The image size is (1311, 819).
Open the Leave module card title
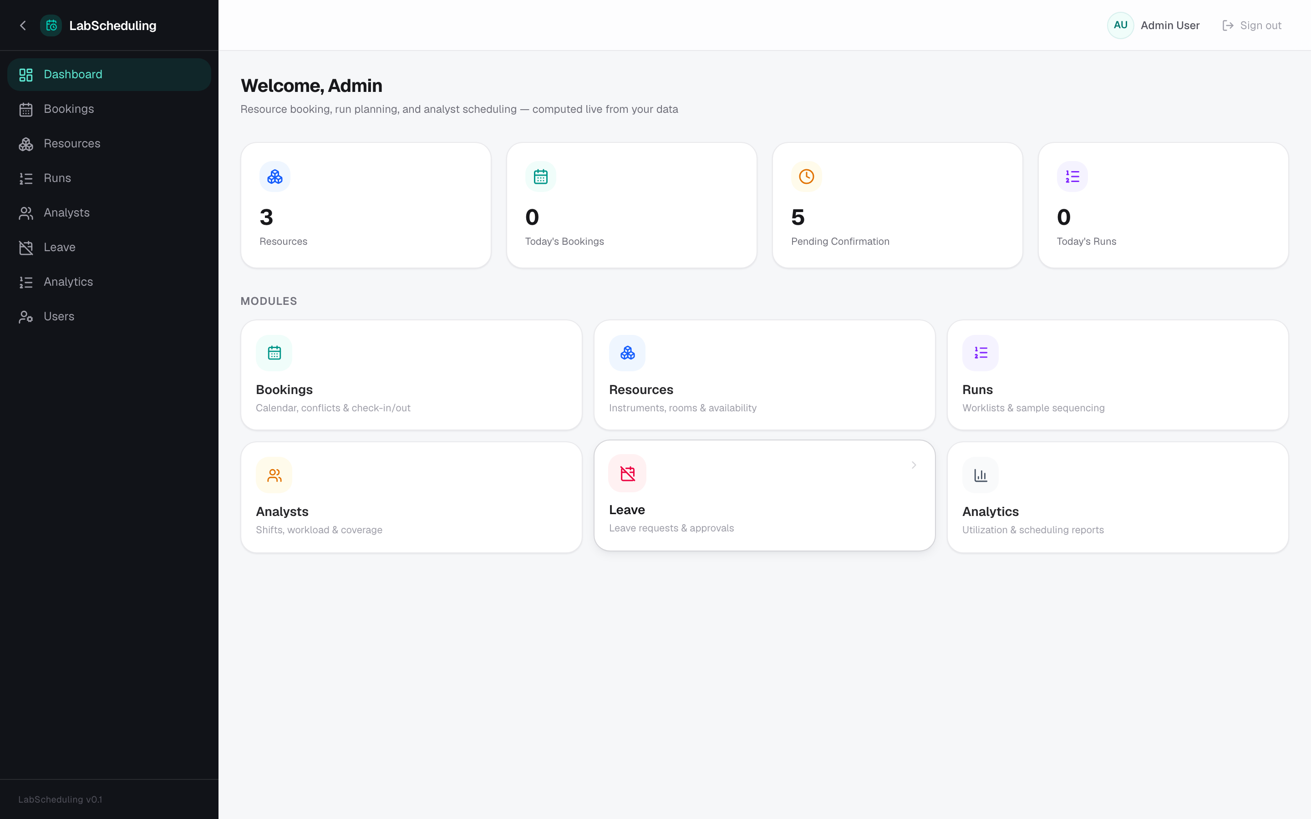click(627, 510)
